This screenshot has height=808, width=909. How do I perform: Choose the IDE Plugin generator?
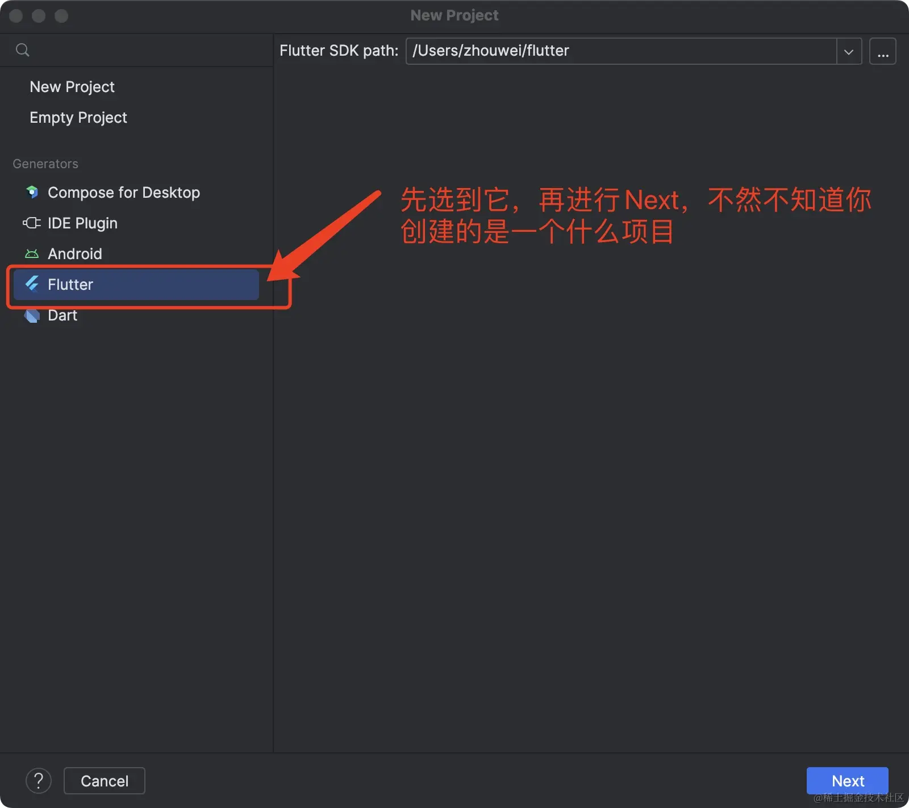point(136,223)
